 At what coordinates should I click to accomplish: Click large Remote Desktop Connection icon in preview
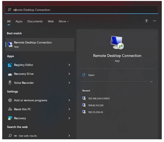117,43
